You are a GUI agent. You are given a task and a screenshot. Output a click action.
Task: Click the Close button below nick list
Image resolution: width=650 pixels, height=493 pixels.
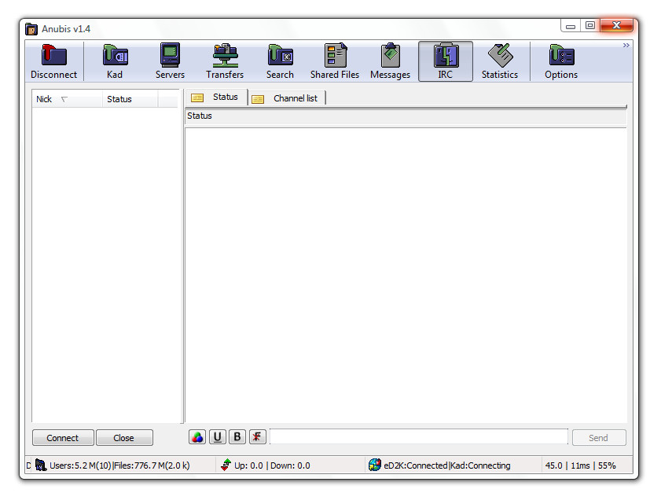tap(124, 438)
